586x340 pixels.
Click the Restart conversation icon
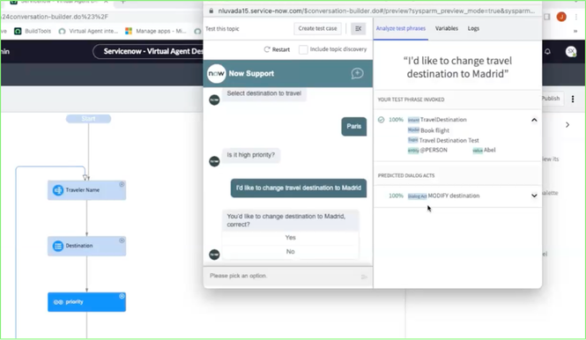[x=267, y=49]
